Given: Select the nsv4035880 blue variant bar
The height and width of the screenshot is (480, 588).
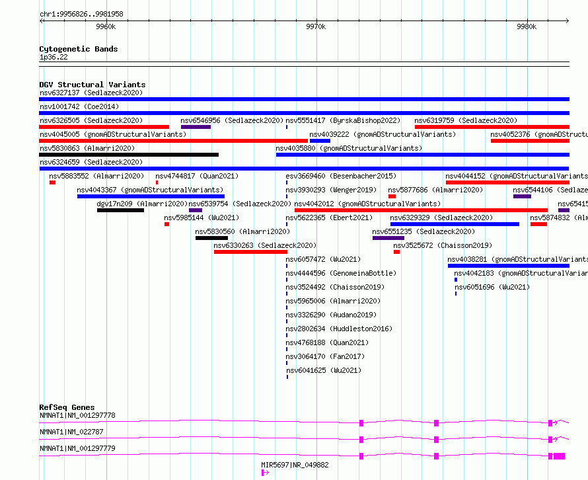Looking at the screenshot, I should [x=423, y=155].
